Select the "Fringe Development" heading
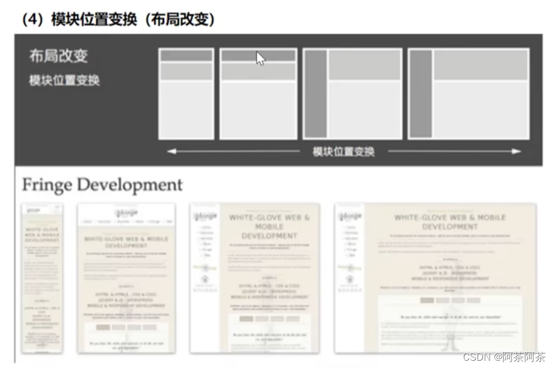The image size is (555, 368). [102, 185]
